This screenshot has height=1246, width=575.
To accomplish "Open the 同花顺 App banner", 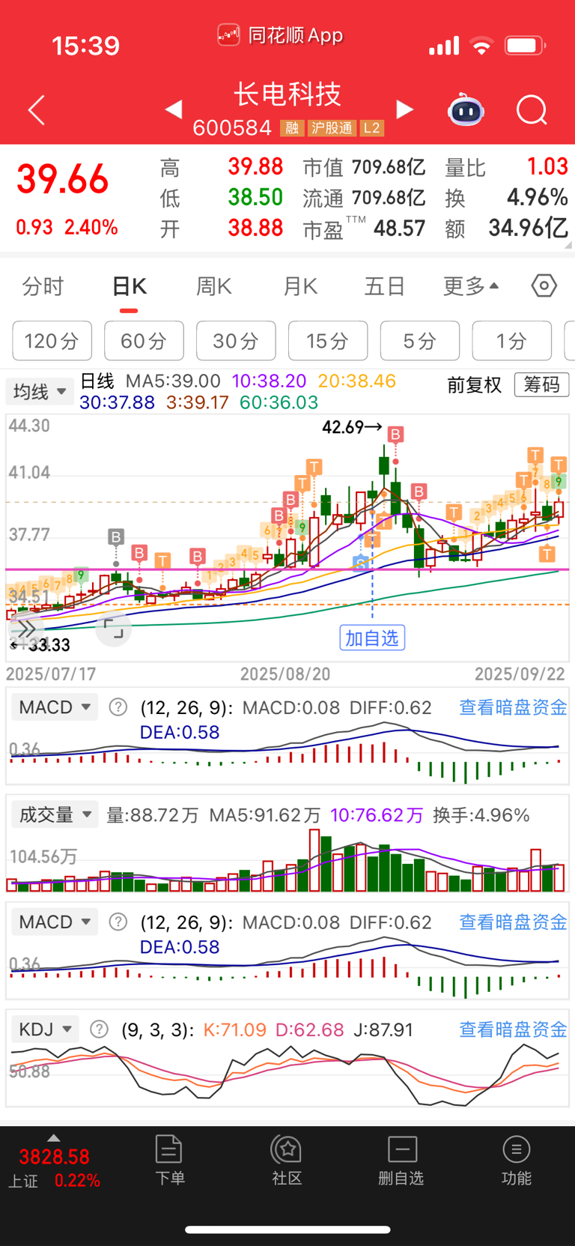I will (280, 35).
